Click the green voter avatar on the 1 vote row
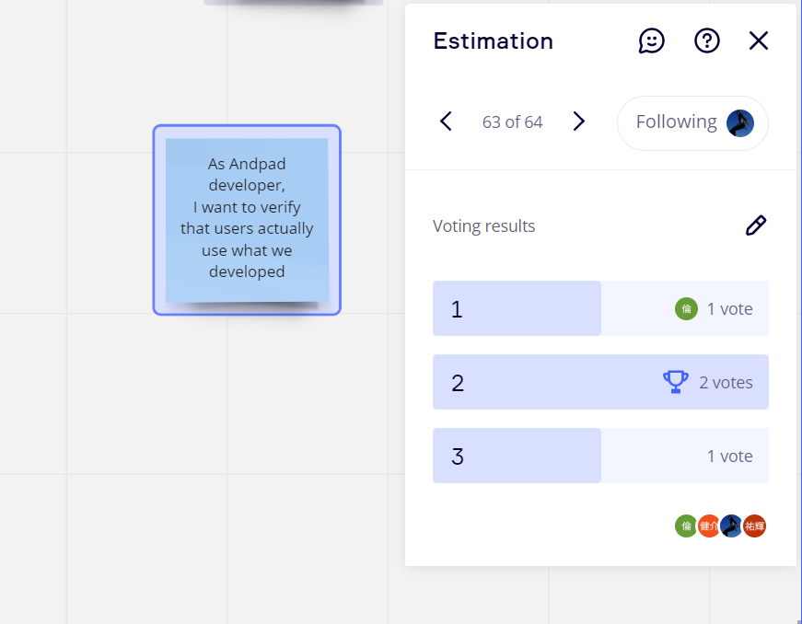 (686, 308)
